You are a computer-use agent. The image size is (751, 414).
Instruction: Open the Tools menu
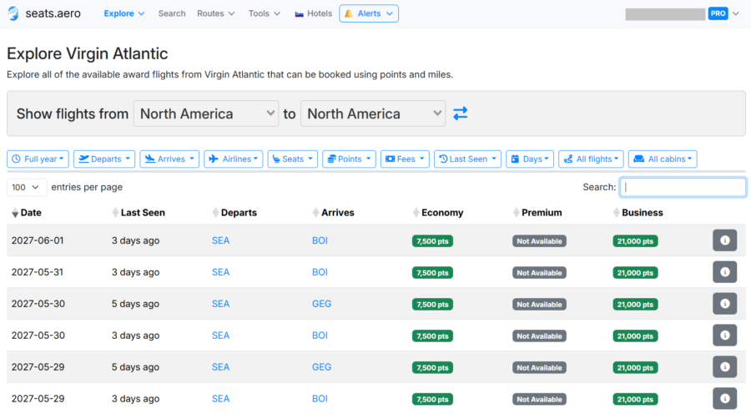coord(265,13)
